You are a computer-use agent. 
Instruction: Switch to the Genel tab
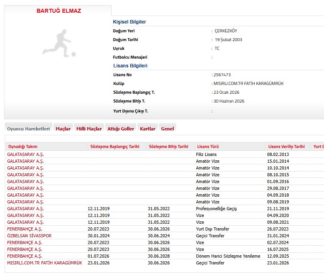(167, 129)
